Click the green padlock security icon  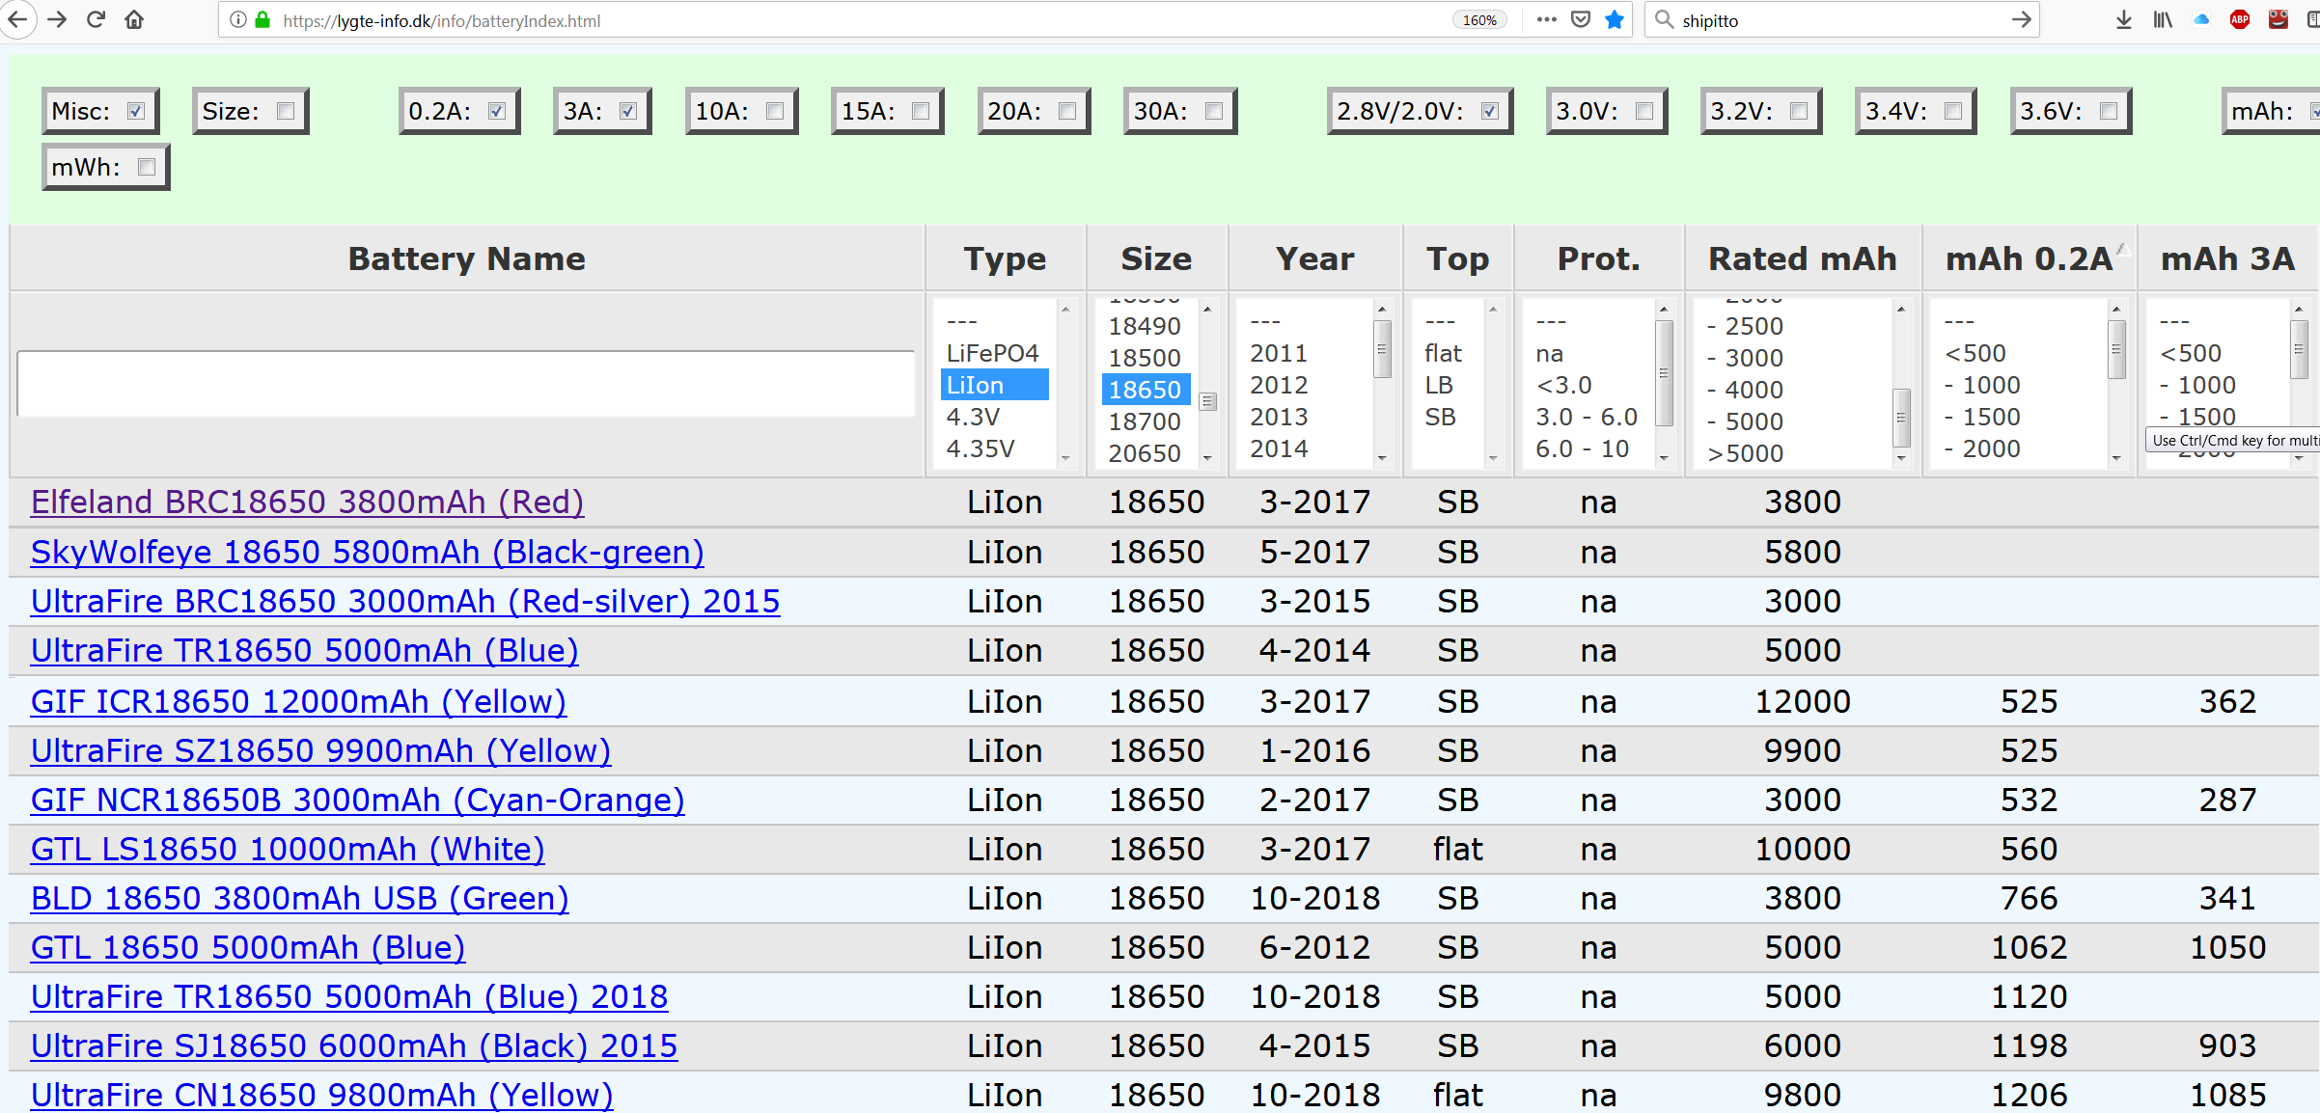pyautogui.click(x=262, y=19)
